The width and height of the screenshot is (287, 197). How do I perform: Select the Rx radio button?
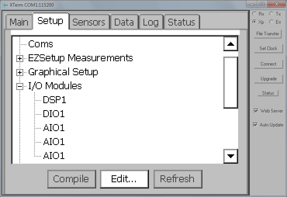(x=254, y=14)
